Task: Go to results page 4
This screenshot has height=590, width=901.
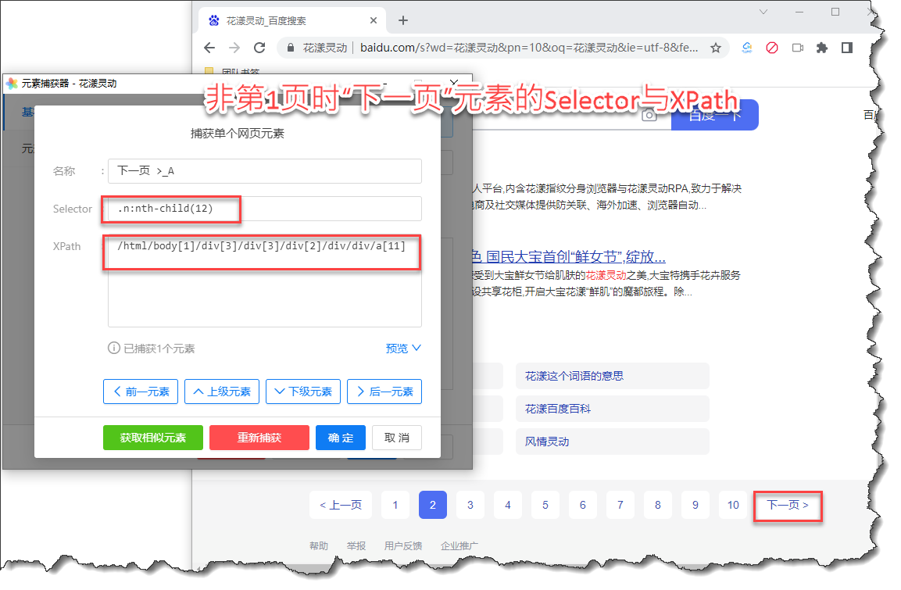Action: point(508,505)
